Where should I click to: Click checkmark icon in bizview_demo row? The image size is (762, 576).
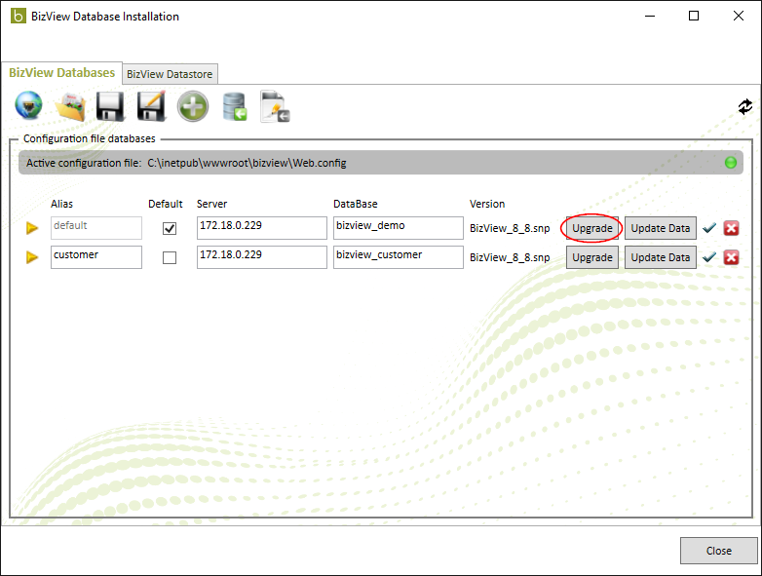pos(709,227)
